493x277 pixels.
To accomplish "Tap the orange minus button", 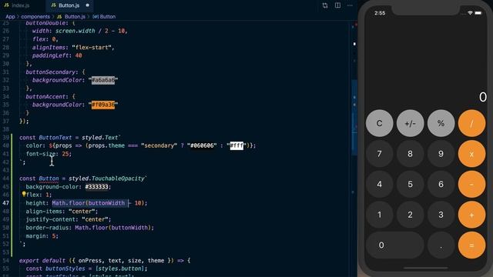I will 471,184.
